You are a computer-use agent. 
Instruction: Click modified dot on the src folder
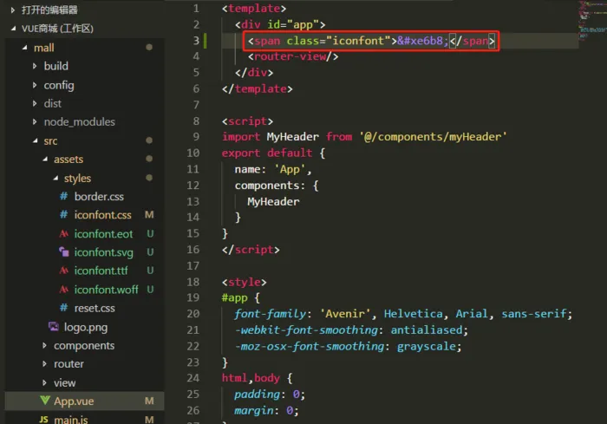click(x=149, y=140)
